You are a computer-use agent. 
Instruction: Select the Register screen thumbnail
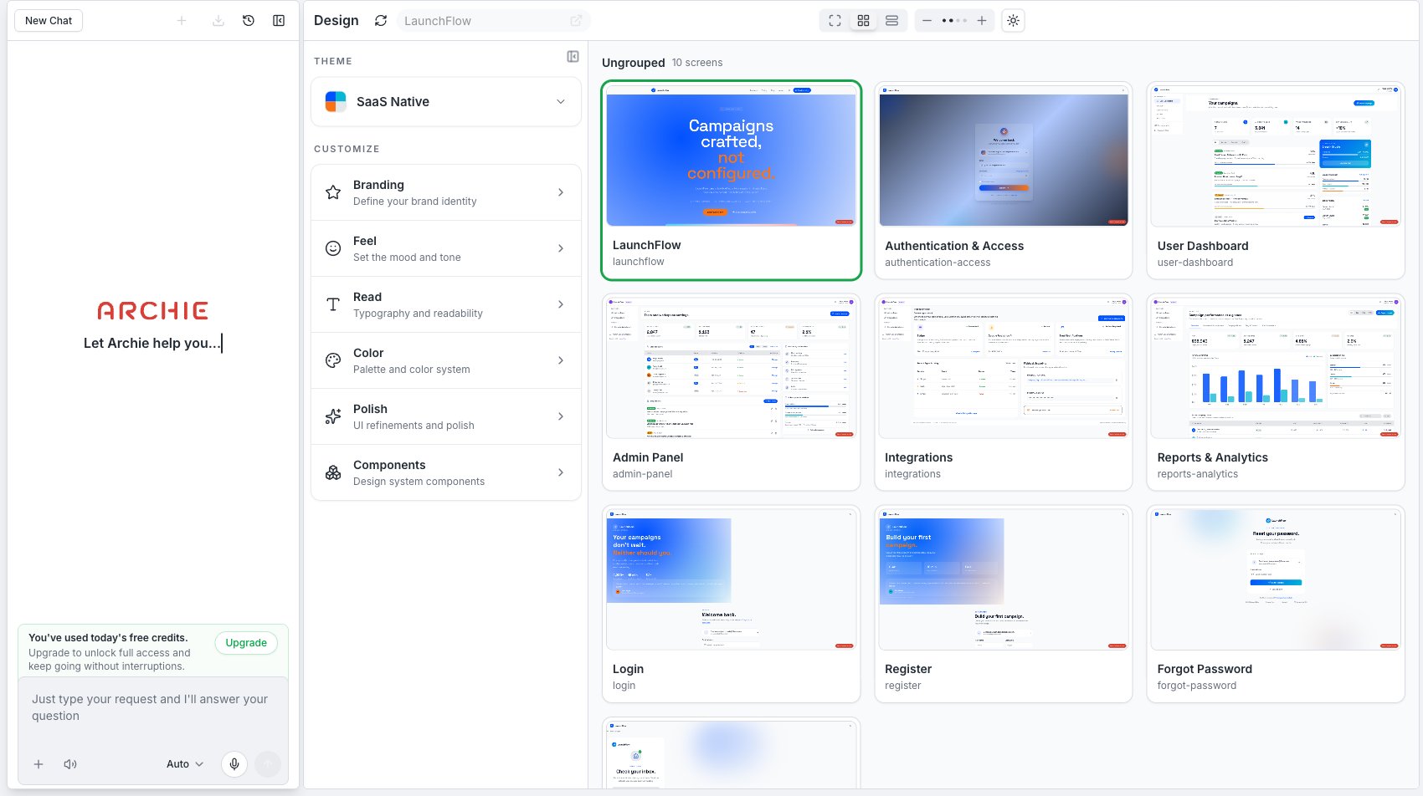[x=1004, y=579]
